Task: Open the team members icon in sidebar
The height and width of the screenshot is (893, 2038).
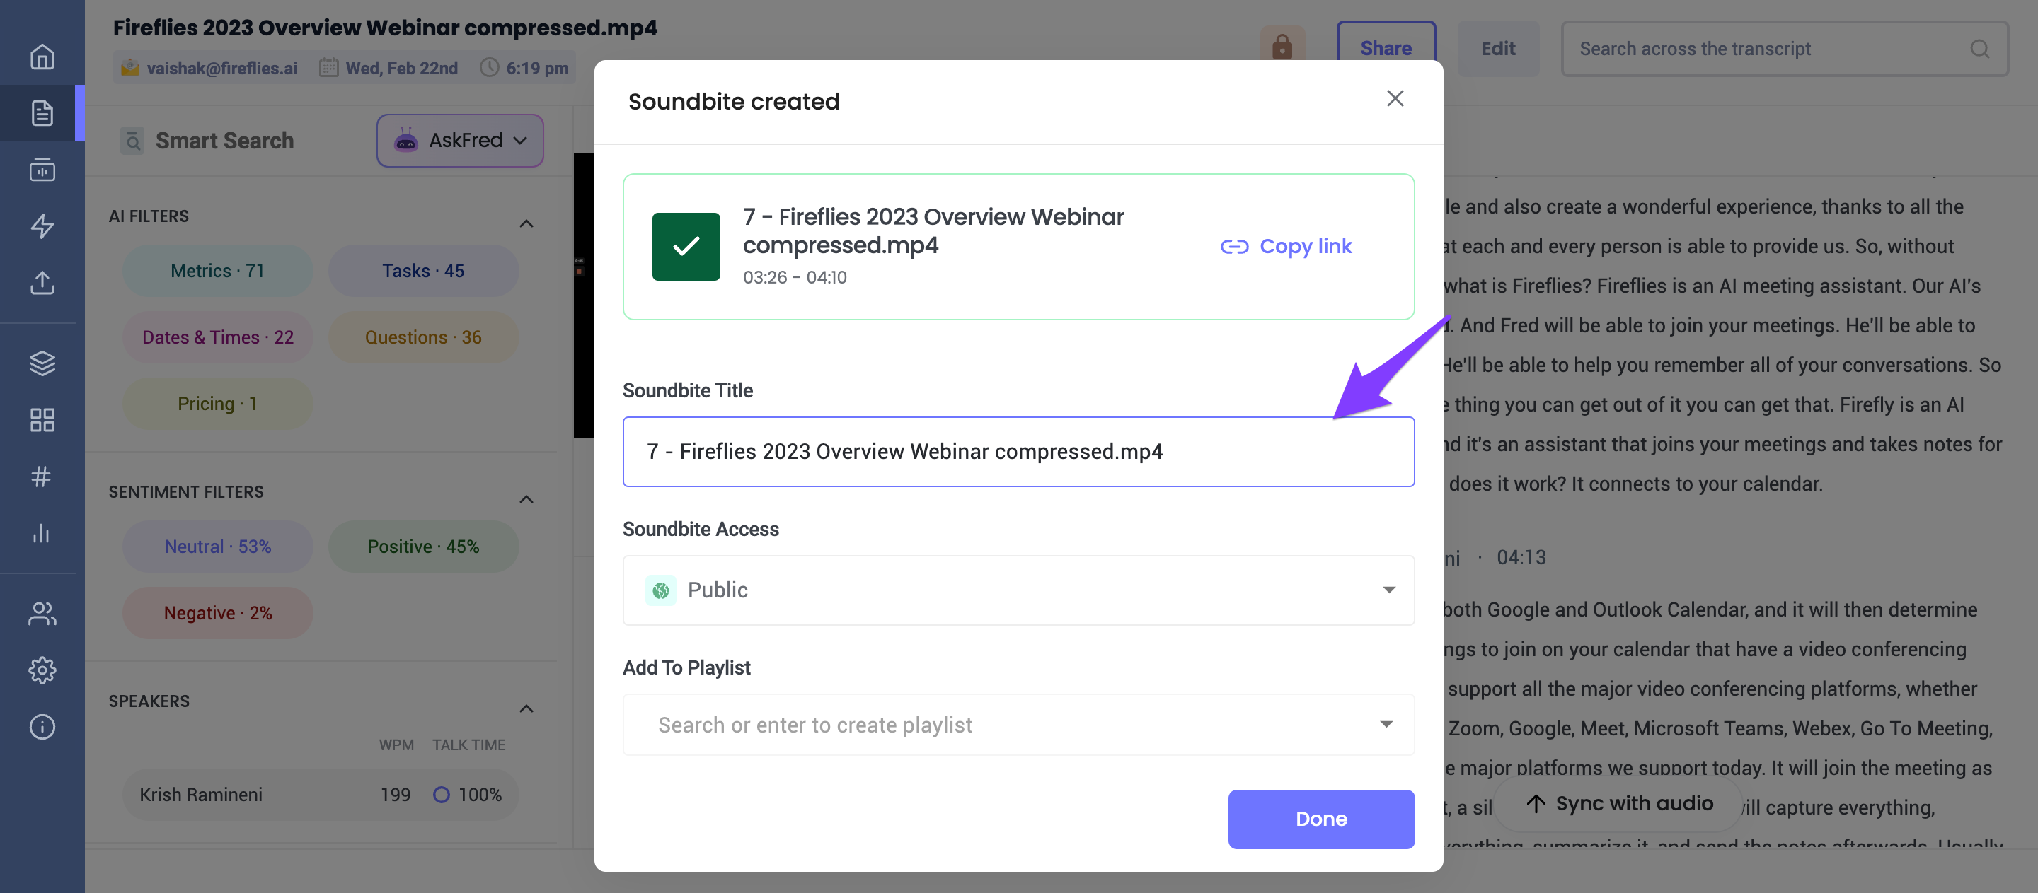Action: (42, 614)
